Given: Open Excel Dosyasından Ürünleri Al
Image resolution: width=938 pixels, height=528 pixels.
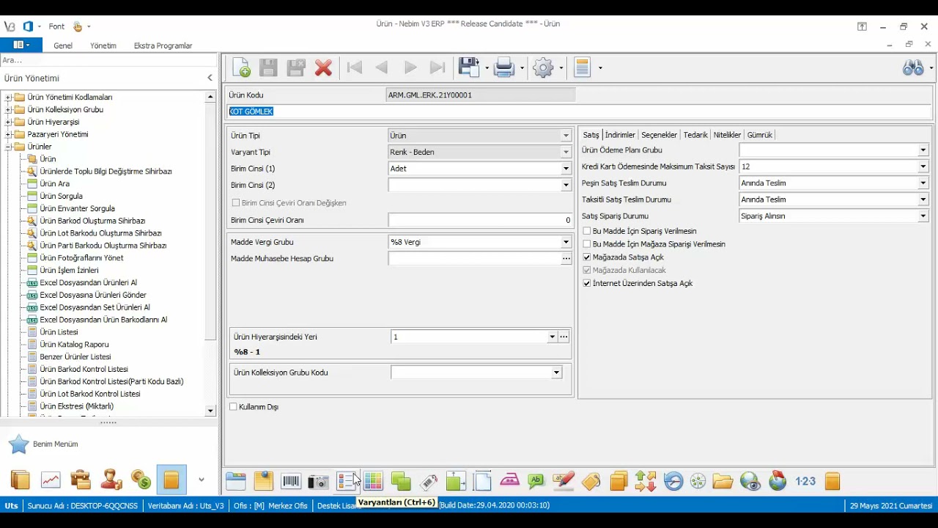Looking at the screenshot, I should coord(88,282).
